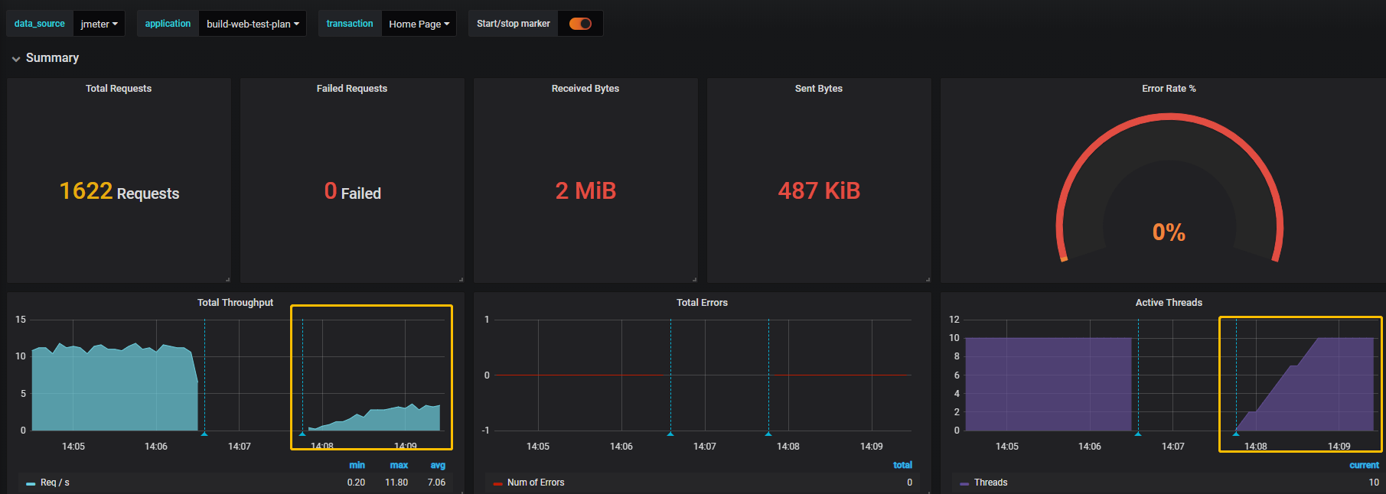
Task: Toggle the Threads legend series
Action: click(990, 483)
